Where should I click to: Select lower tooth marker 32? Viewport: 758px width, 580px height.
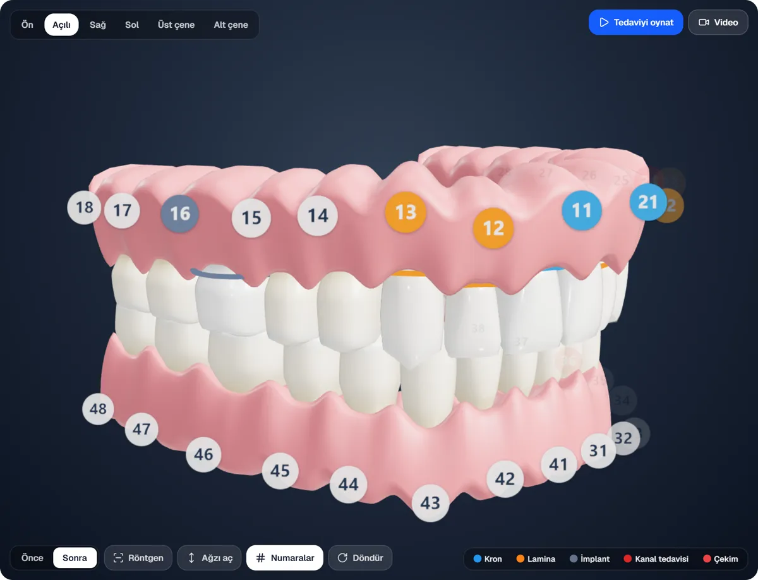pos(623,438)
